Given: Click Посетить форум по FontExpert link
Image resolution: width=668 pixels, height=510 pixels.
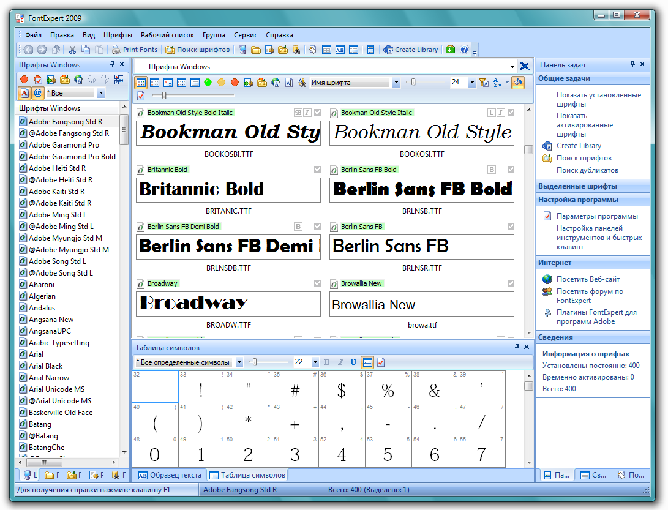Looking at the screenshot, I should [x=590, y=296].
